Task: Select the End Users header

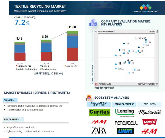Action: click(x=149, y=104)
